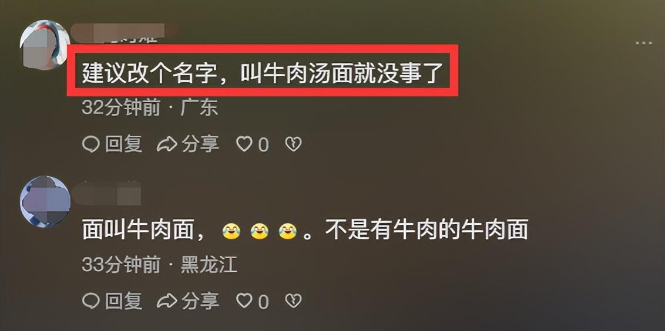Image resolution: width=665 pixels, height=331 pixels.
Task: Open the 黑龙江 commenter's avatar profile
Action: click(x=45, y=201)
